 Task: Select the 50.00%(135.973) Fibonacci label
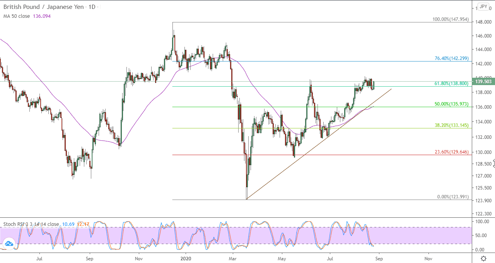point(452,104)
